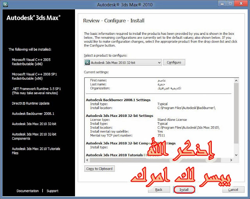250x199 pixels.
Task: Click 'Autodesk Backburner 2008.1' in sidebar list
Action: [33, 114]
